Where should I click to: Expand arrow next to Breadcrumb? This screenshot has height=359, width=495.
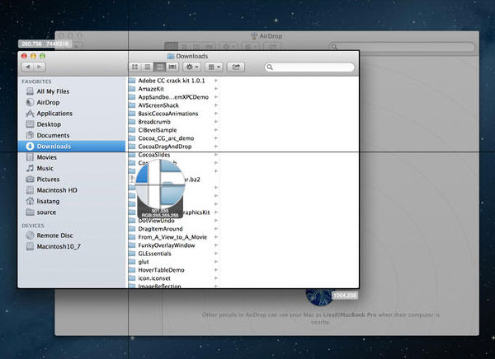coord(216,122)
